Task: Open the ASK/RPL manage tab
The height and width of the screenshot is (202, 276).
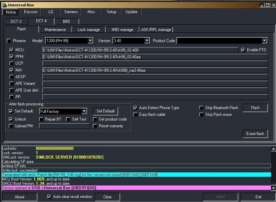Action: [156, 30]
